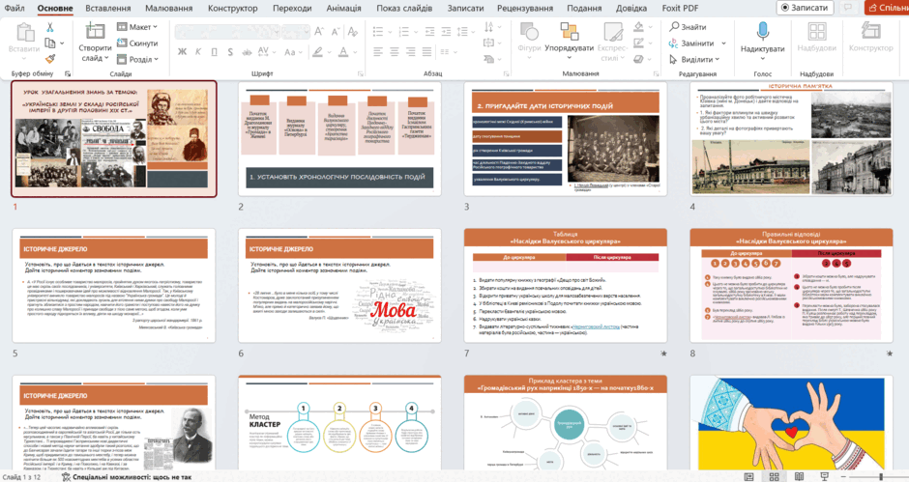Open the Анімація ribbon tab

[343, 8]
